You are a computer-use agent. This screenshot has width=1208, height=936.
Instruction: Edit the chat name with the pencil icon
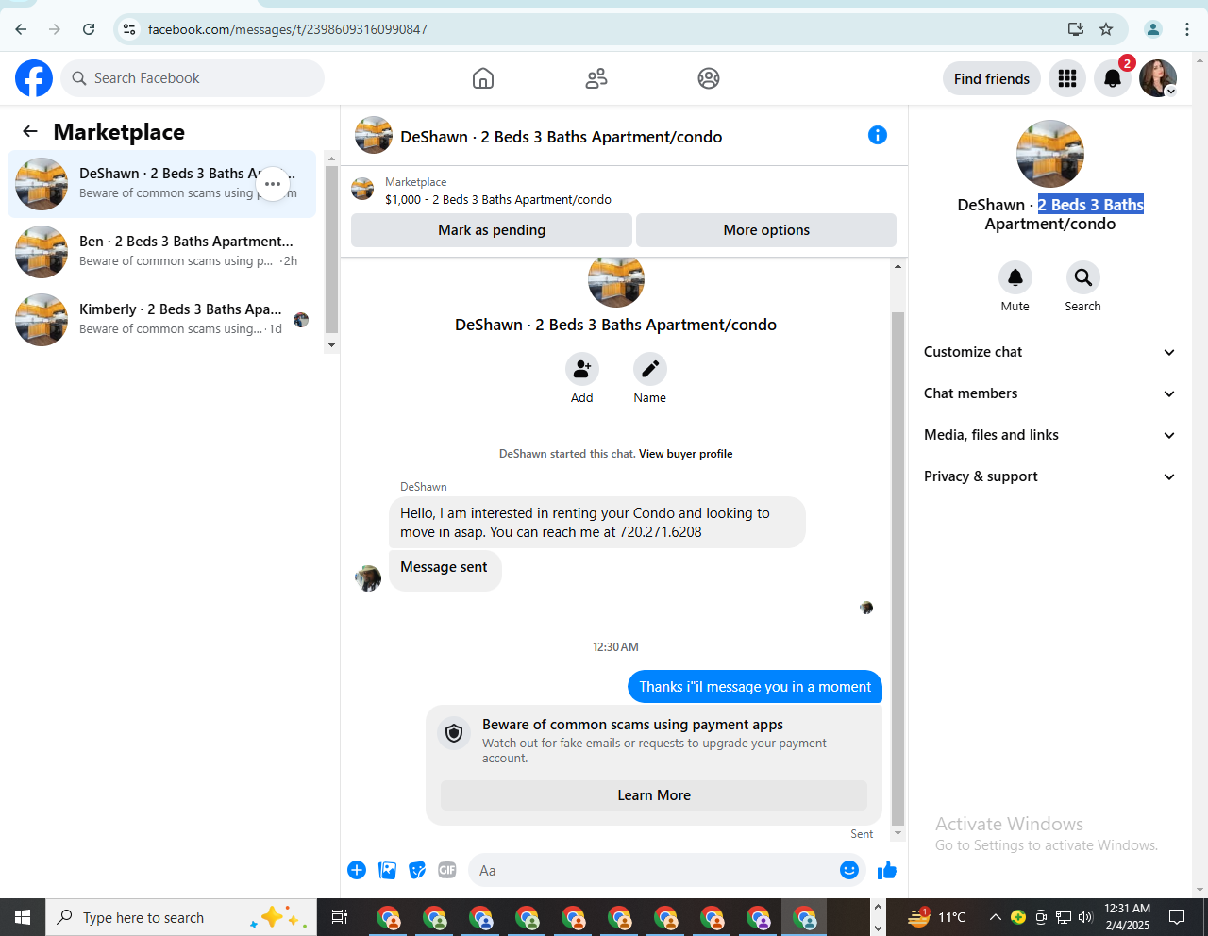click(x=650, y=369)
